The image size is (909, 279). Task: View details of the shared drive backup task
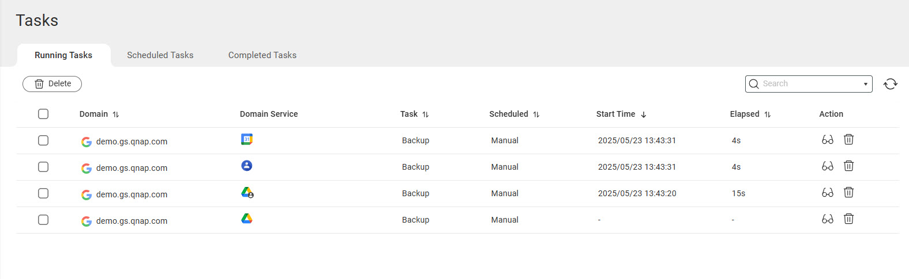827,193
